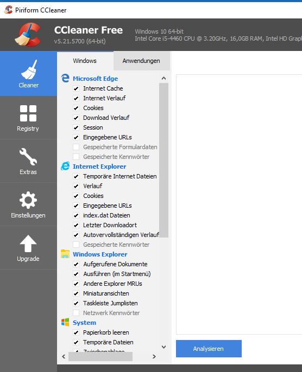Open Einstellungen via the gear icon
This screenshot has width=302, height=372.
click(28, 200)
